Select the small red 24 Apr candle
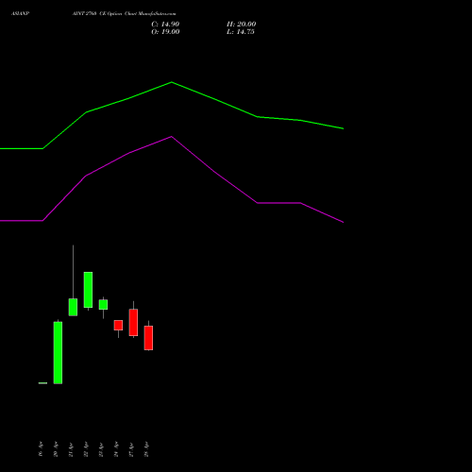 click(118, 326)
